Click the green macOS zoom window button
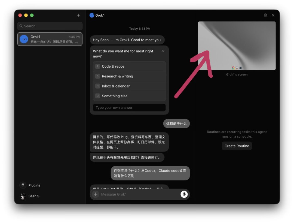Viewport: 294px width, 223px height. (x=32, y=15)
